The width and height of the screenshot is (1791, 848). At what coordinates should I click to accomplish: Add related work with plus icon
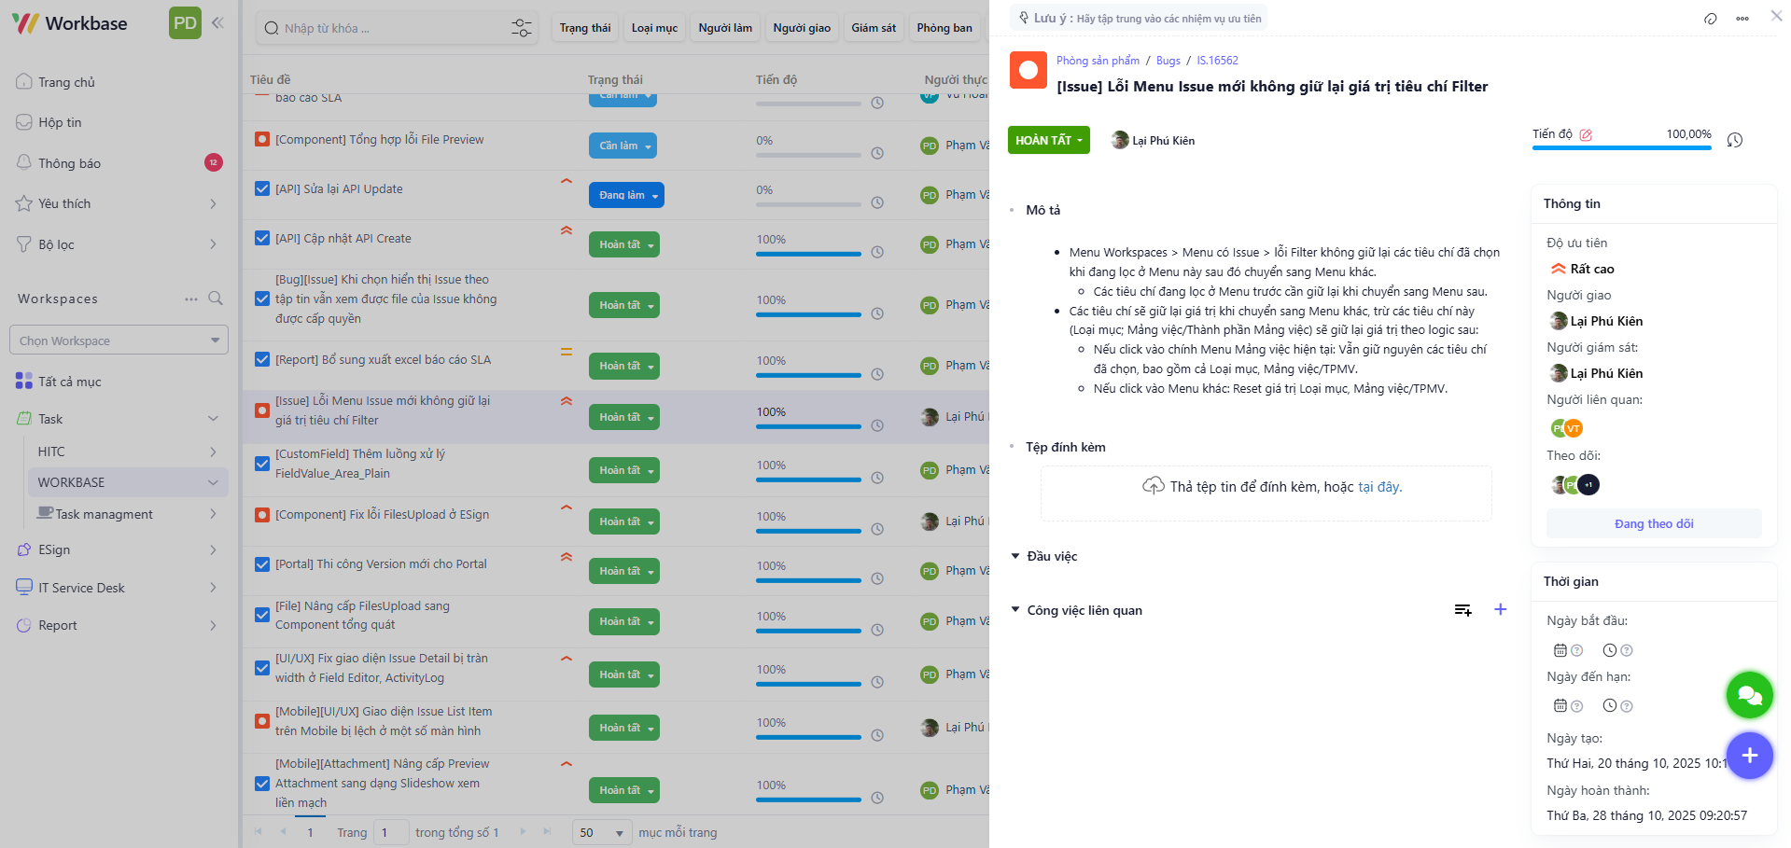(1501, 609)
